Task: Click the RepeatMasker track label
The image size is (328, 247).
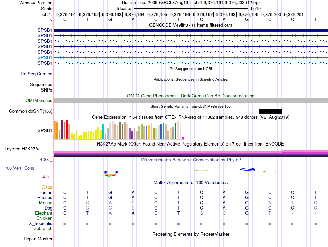Action: tap(38, 239)
